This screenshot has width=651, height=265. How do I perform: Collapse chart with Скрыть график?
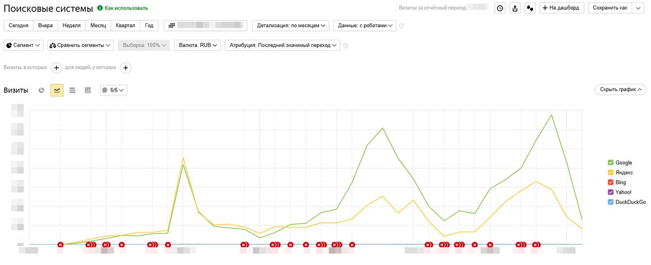pyautogui.click(x=620, y=89)
